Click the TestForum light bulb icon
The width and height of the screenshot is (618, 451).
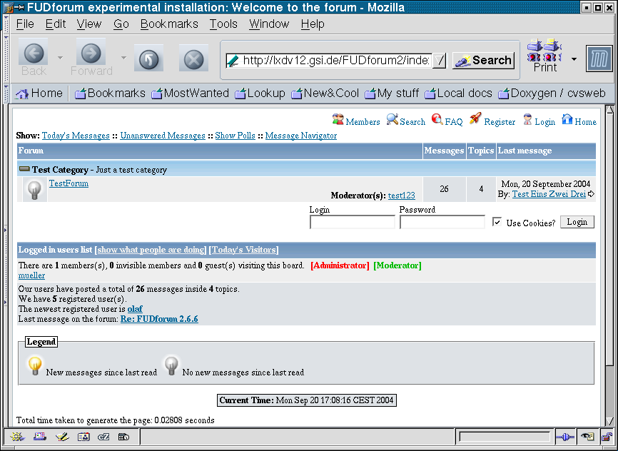click(x=34, y=190)
